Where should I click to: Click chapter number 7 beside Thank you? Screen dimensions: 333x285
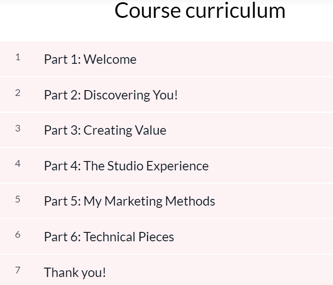pyautogui.click(x=18, y=270)
